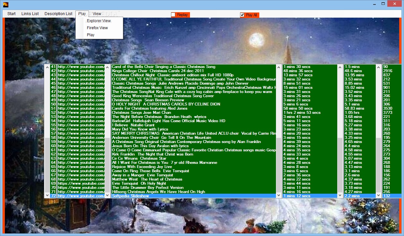Select 'The Little Drummer Boy Perfect Version'
The height and width of the screenshot is (236, 404).
coord(193,188)
